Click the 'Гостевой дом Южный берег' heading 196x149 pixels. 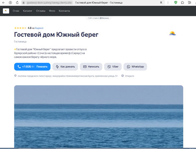point(56,34)
